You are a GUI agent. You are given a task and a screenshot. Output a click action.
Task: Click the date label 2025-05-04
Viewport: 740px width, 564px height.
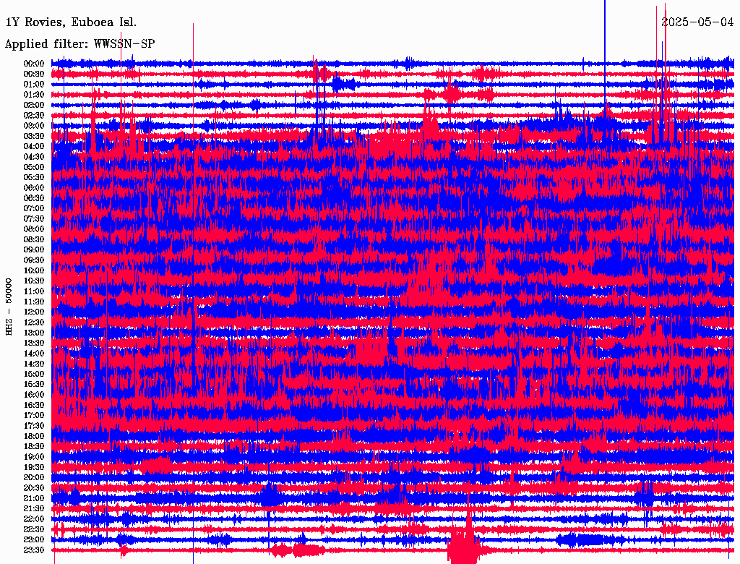697,22
